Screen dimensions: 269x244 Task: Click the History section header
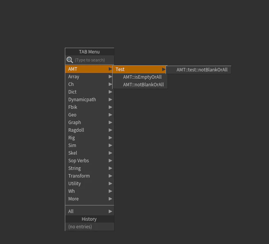click(90, 219)
